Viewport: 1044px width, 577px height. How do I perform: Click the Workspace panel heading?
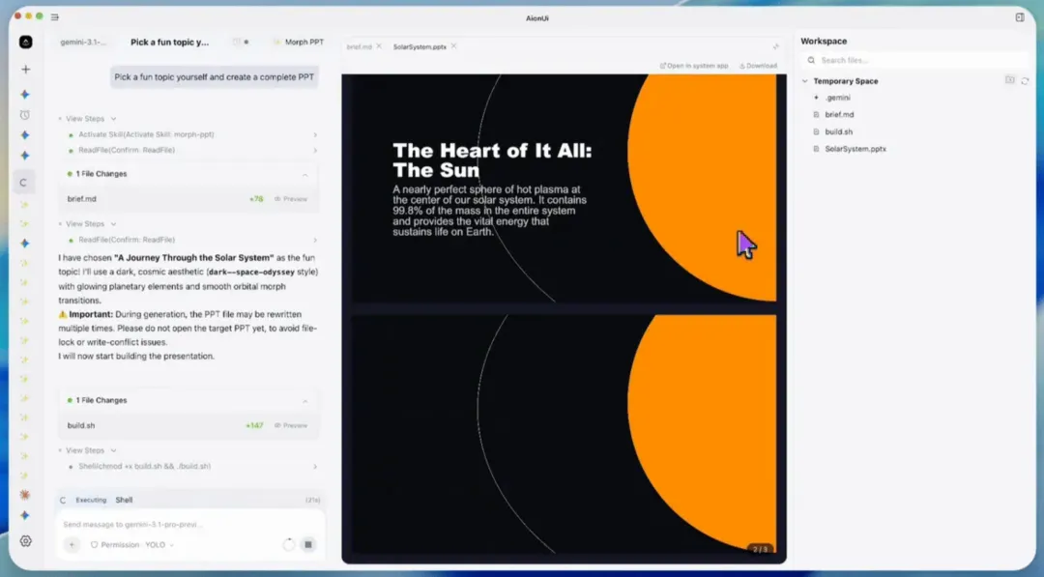coord(824,42)
